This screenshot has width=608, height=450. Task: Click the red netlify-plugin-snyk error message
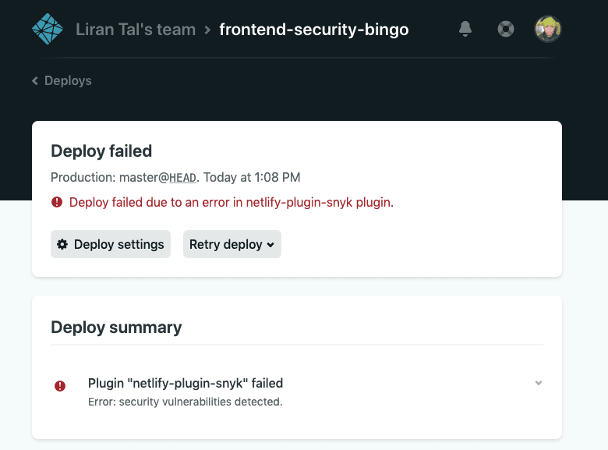pyautogui.click(x=231, y=202)
